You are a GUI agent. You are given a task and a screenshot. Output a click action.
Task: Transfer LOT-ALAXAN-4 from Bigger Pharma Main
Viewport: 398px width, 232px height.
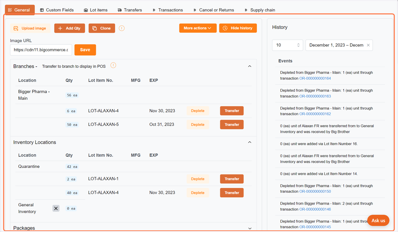232,111
